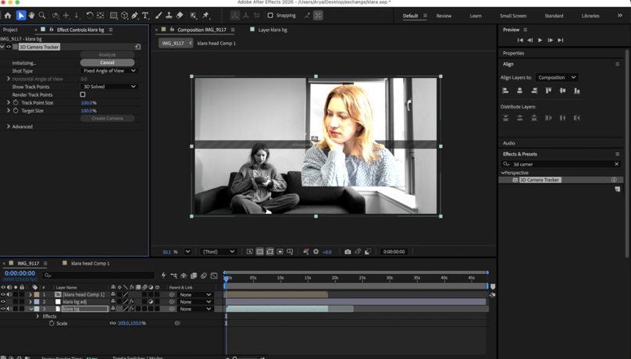
Task: Enable the Render Track Points checkbox
Action: pos(83,94)
